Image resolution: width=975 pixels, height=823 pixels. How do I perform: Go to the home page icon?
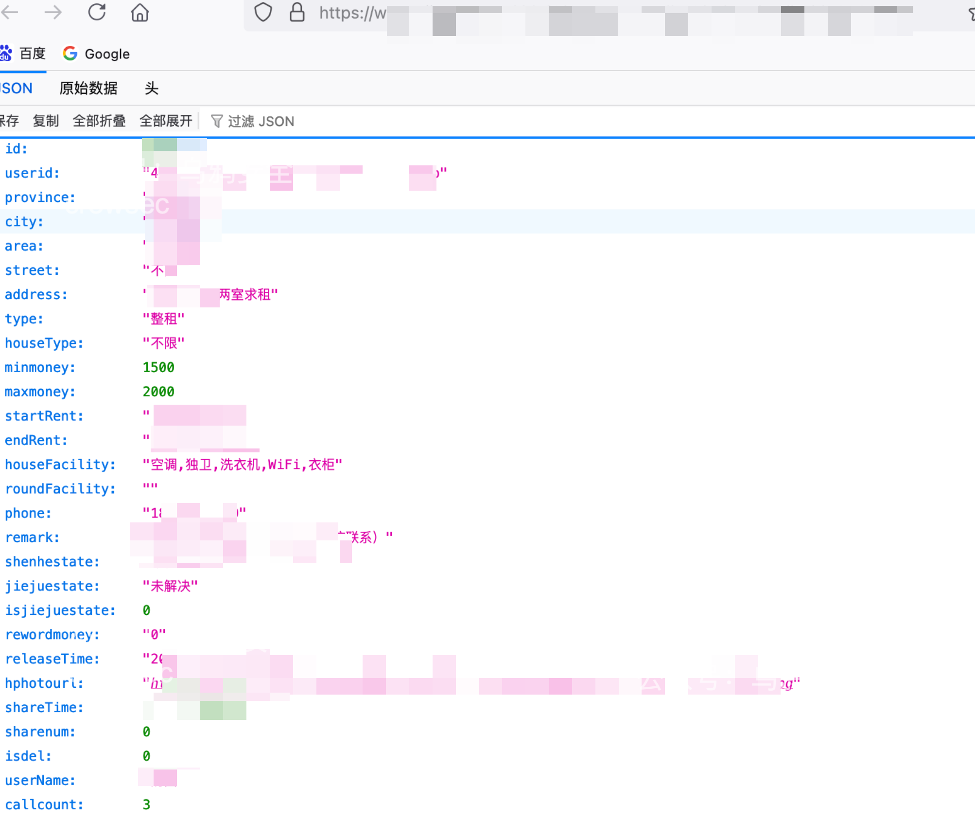point(139,13)
